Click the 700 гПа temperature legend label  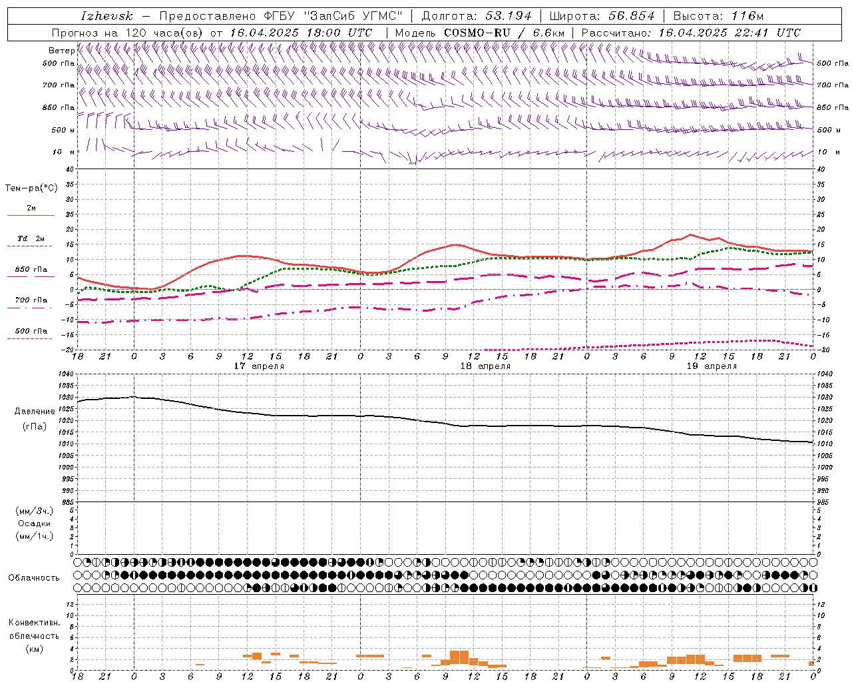(31, 300)
